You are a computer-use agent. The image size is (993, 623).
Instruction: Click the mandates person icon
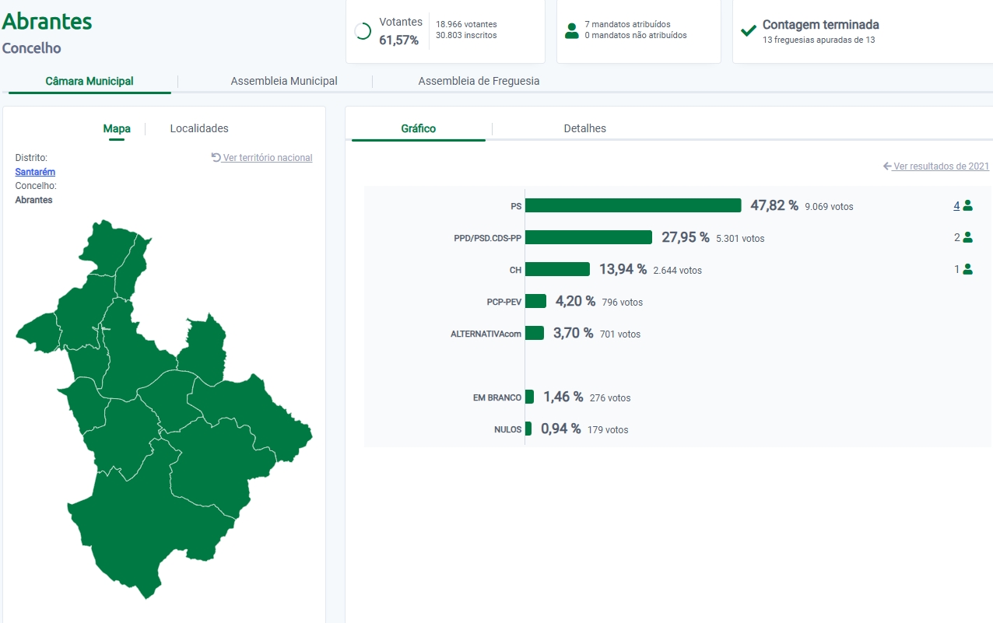[x=572, y=30]
